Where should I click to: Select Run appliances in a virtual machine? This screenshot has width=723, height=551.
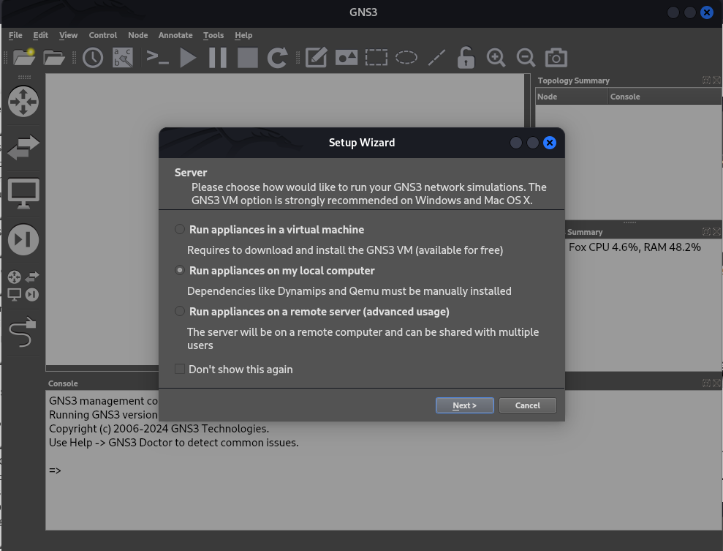point(270,229)
